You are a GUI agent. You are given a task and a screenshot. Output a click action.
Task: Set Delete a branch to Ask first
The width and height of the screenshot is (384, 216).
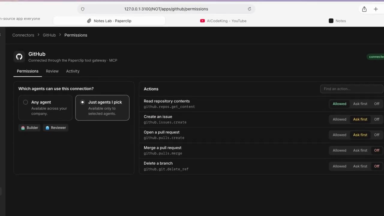tap(360, 166)
